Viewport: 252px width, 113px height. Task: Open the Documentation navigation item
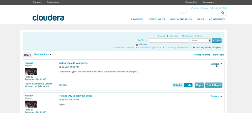[181, 19]
